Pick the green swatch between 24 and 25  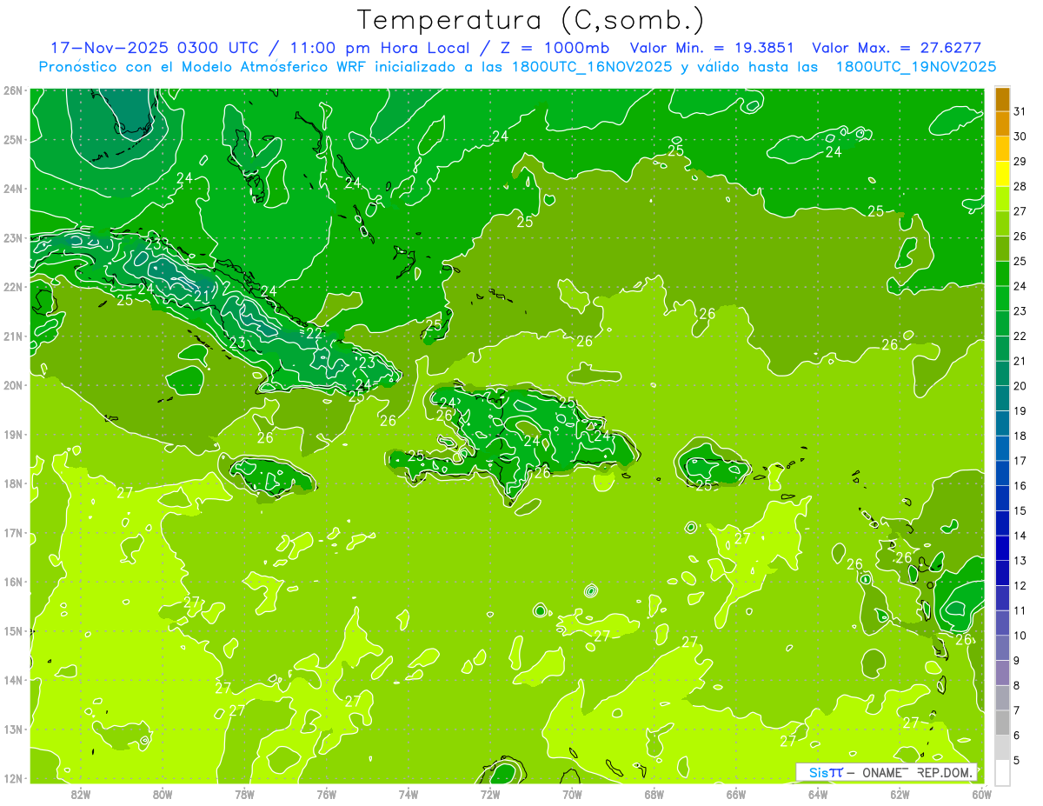click(1002, 273)
